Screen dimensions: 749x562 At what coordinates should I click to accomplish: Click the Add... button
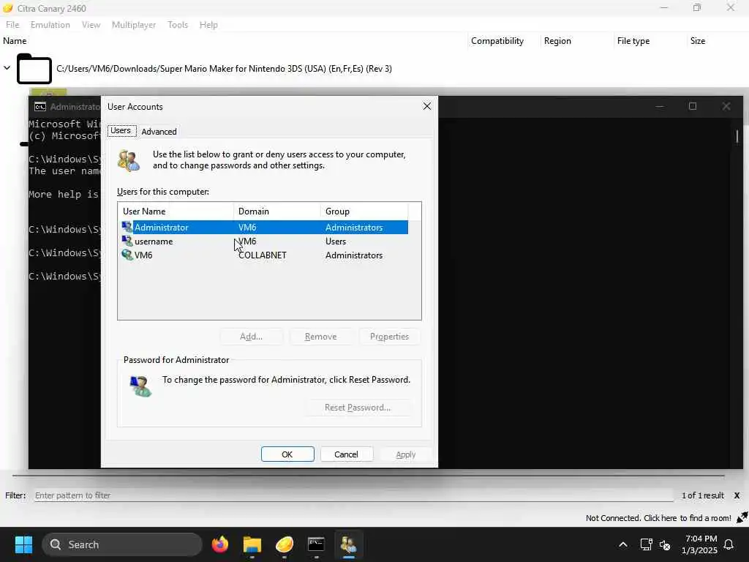(x=252, y=337)
